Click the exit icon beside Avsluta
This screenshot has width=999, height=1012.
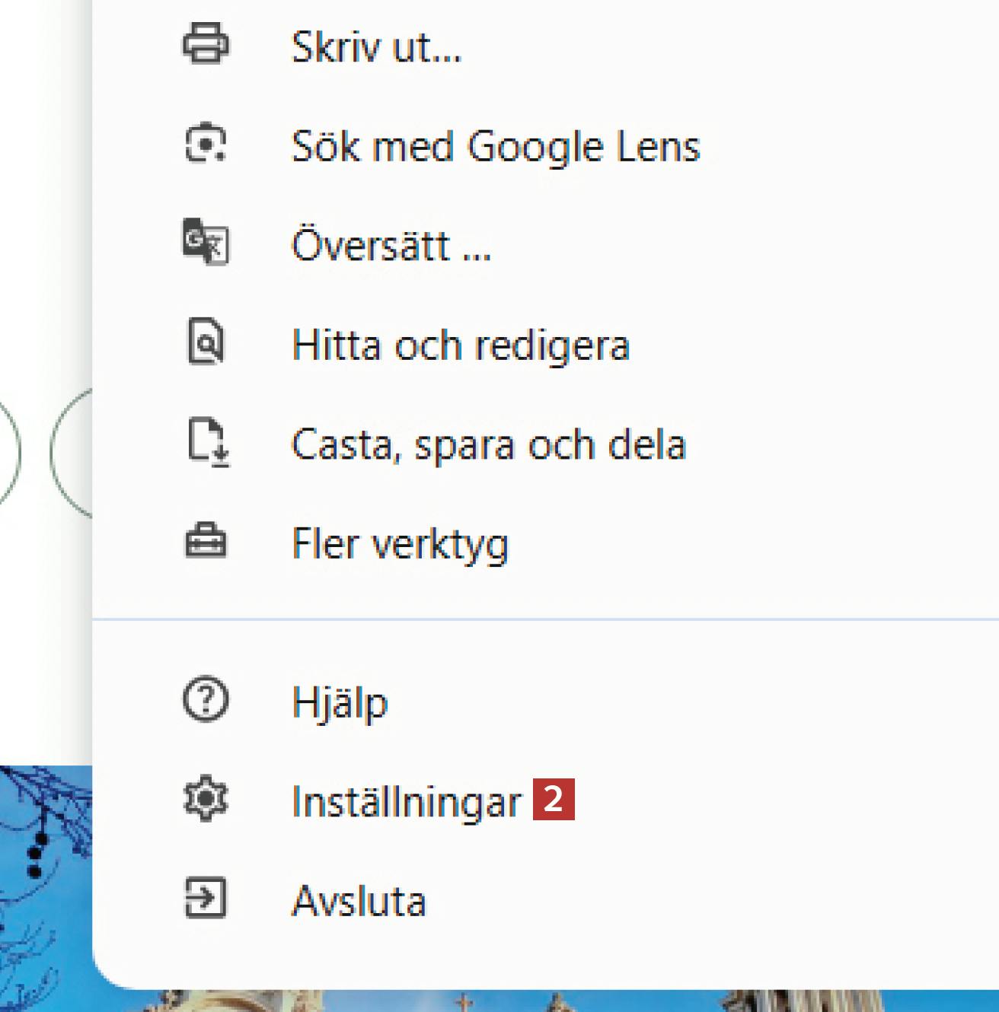(x=206, y=899)
